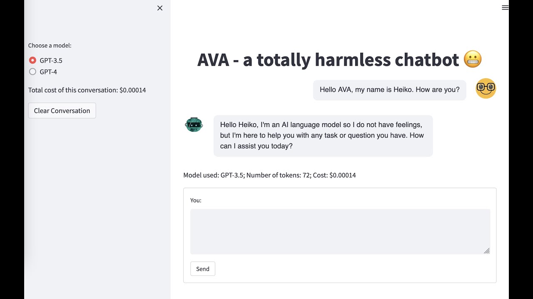Send the message with the Send button

click(203, 269)
